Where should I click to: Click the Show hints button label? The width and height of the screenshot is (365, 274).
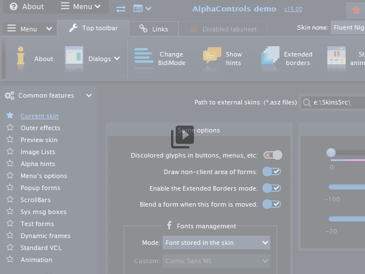coord(234,58)
